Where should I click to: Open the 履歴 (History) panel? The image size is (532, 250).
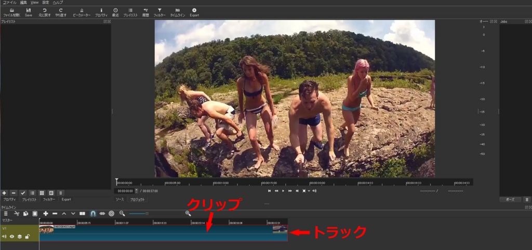pyautogui.click(x=145, y=12)
